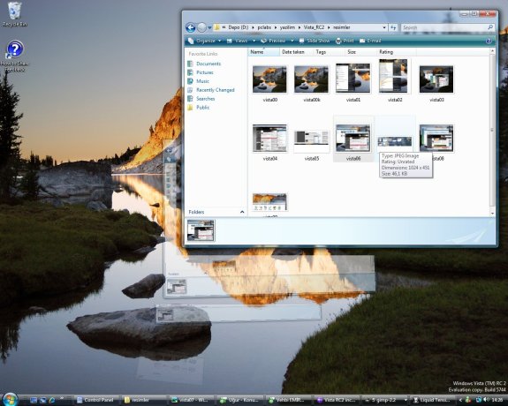Sort by the Size column header
This screenshot has height=406, width=508.
(x=360, y=52)
